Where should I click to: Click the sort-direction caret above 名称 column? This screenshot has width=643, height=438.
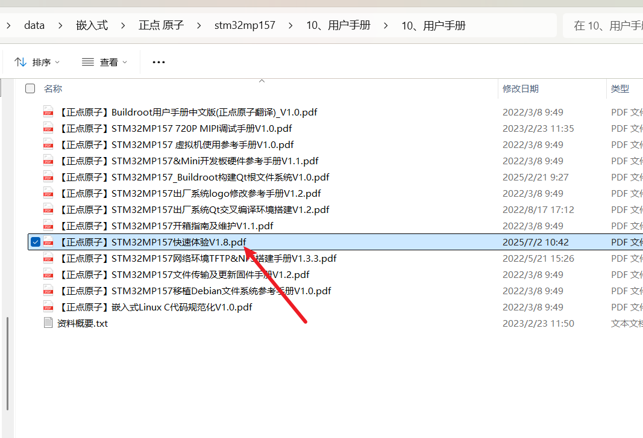click(262, 81)
